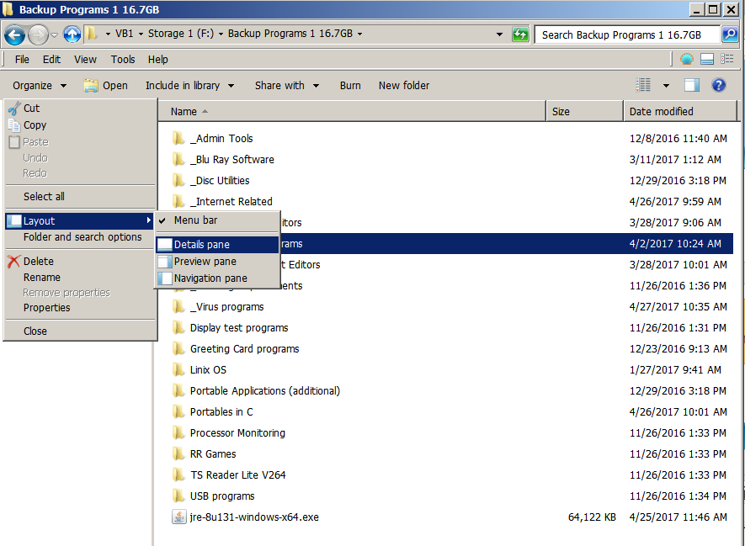Open the jre-8u131-windows-x64.exe file icon
Viewport: 745px width, 546px height.
(x=178, y=517)
